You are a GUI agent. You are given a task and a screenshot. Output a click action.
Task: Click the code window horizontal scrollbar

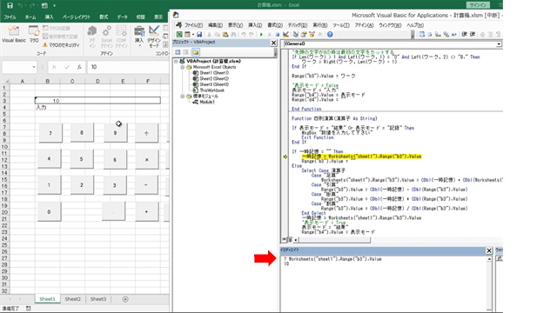pyautogui.click(x=334, y=240)
